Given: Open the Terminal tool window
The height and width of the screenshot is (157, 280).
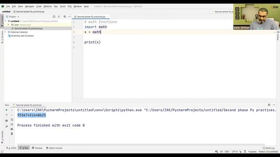Looking at the screenshot, I should (37, 148).
